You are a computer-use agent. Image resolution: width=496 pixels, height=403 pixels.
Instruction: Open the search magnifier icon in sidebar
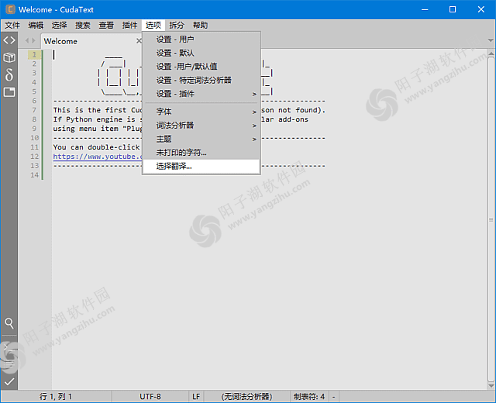(9, 323)
